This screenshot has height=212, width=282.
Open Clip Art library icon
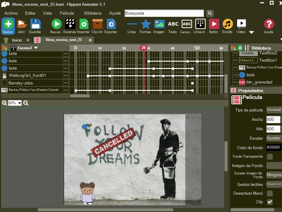coord(97,26)
